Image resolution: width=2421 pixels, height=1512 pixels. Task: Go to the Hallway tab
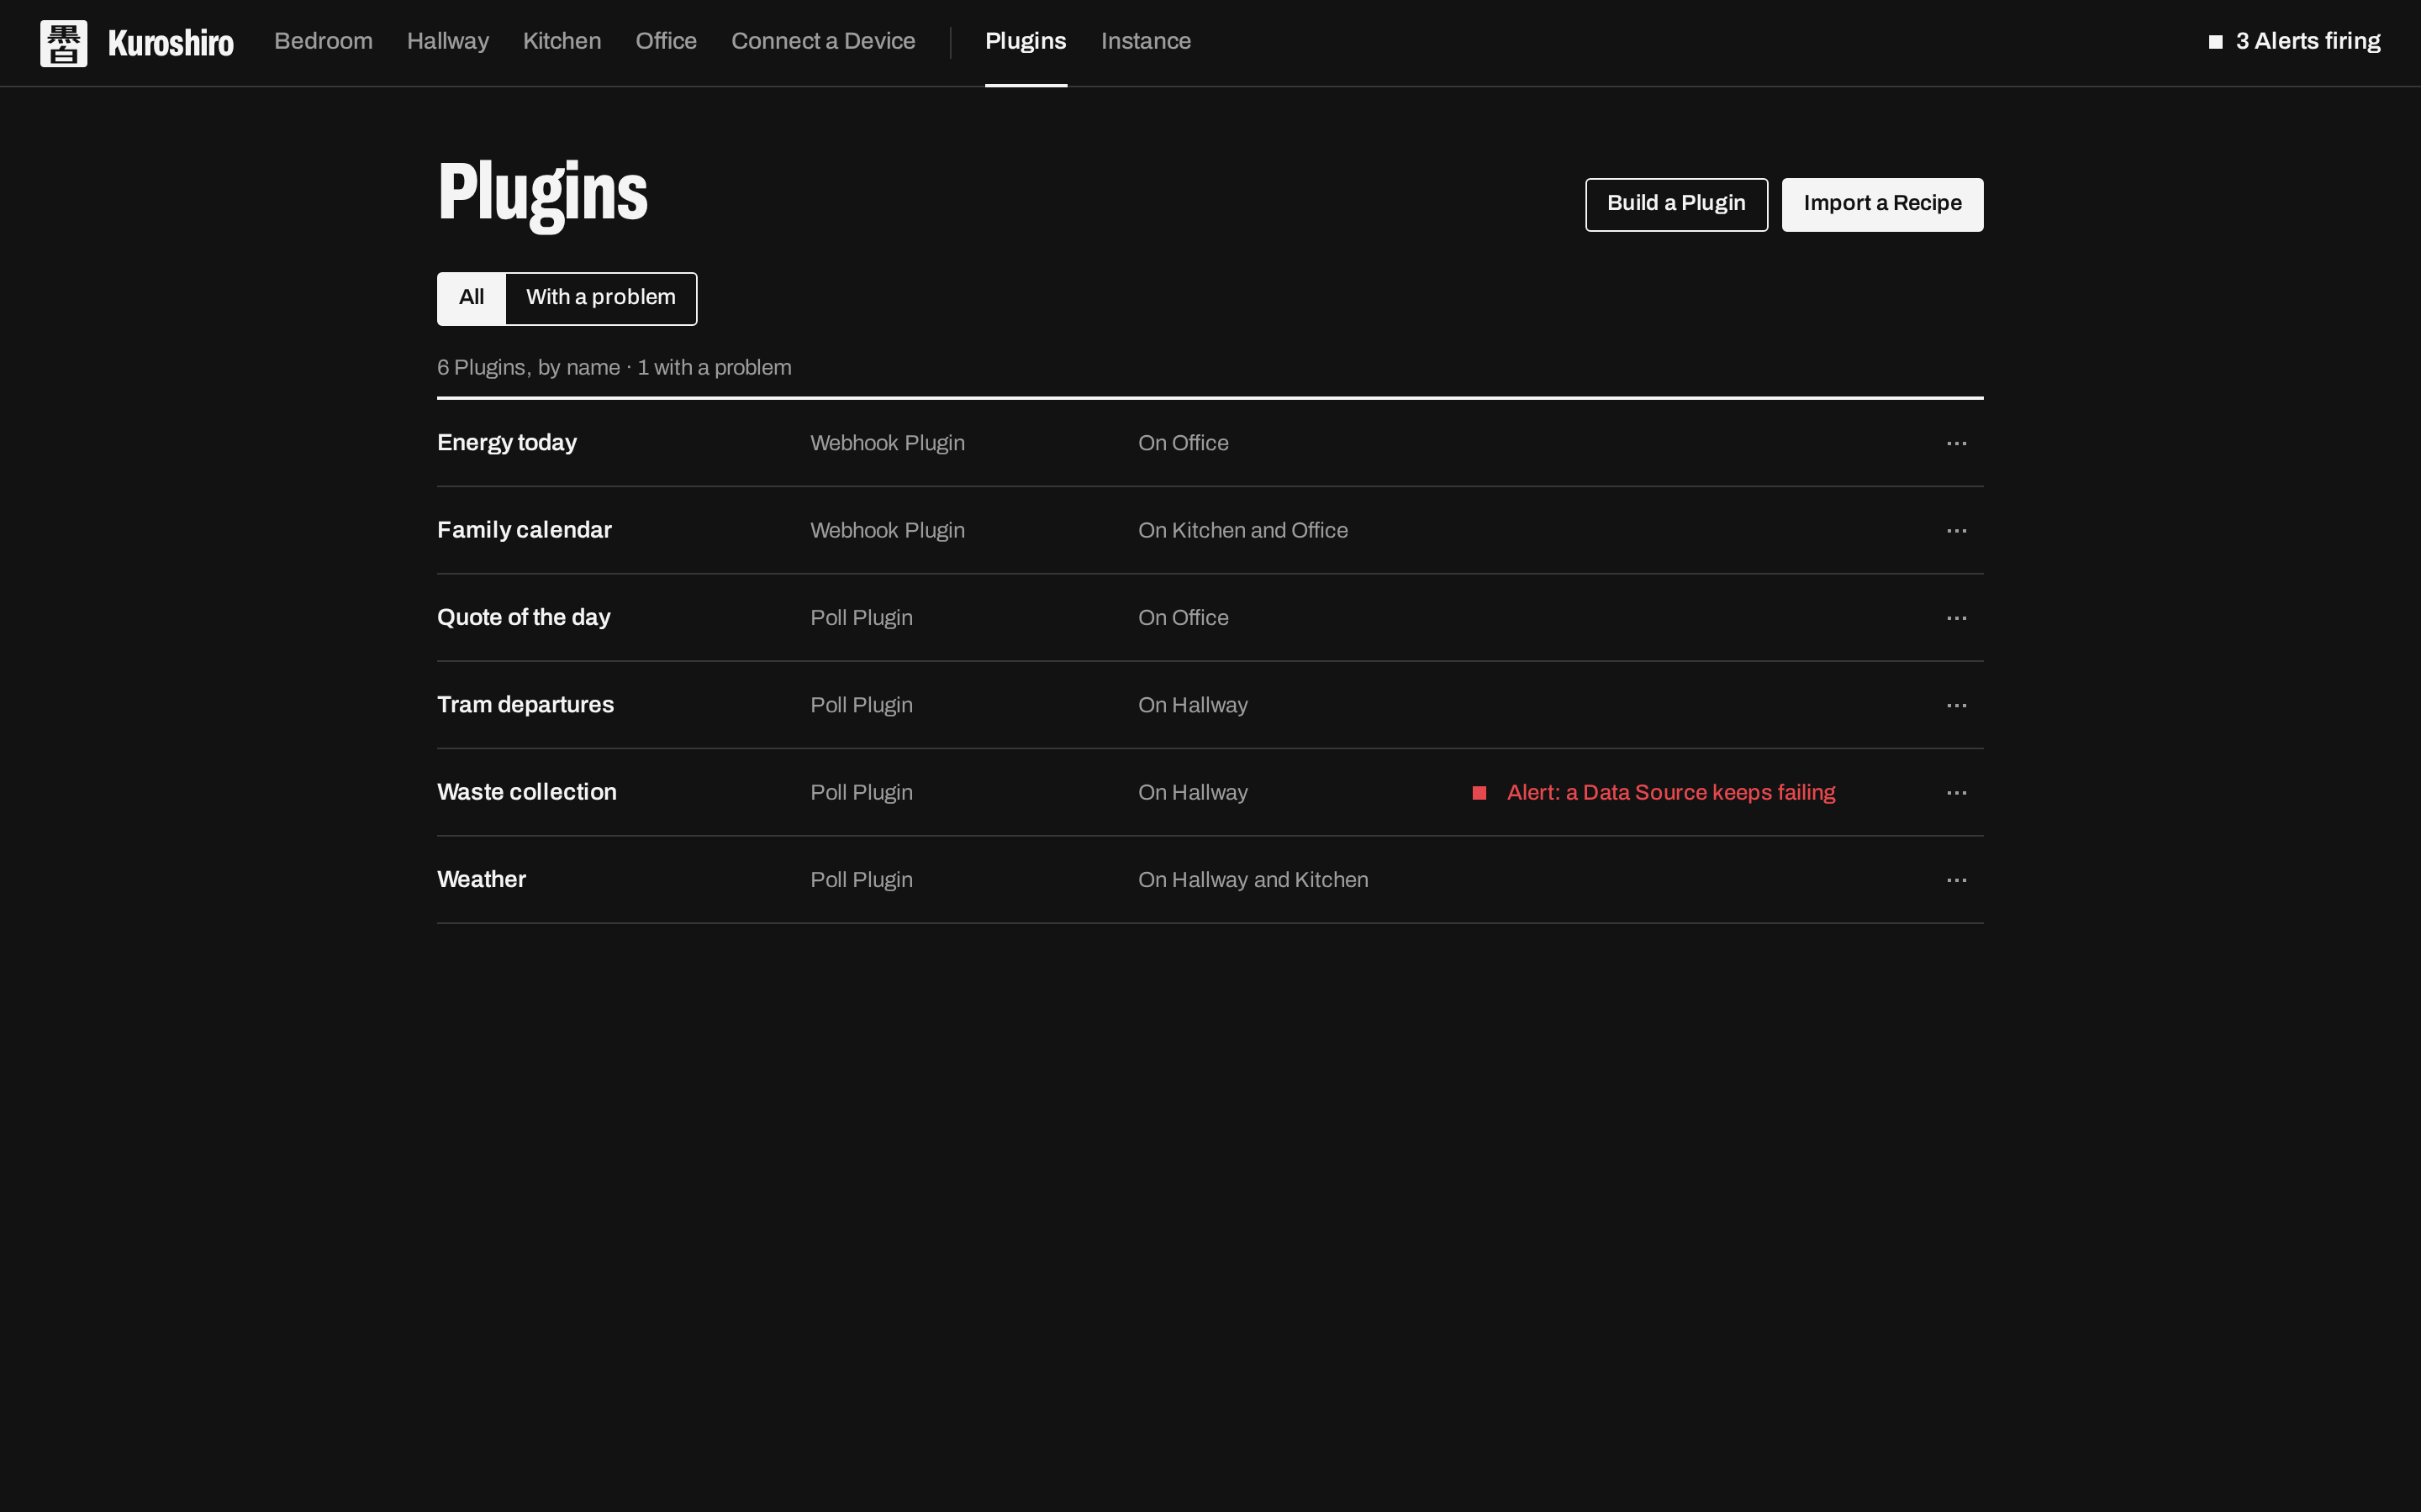pos(447,41)
